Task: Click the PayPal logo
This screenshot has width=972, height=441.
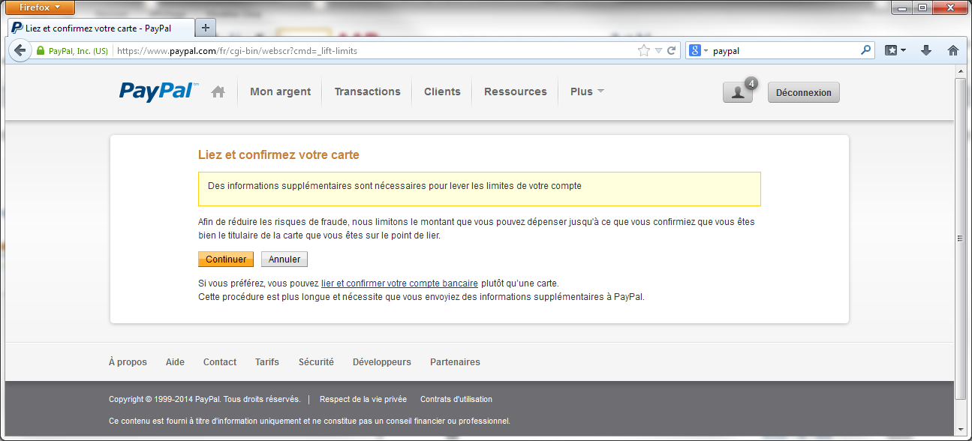Action: click(158, 91)
